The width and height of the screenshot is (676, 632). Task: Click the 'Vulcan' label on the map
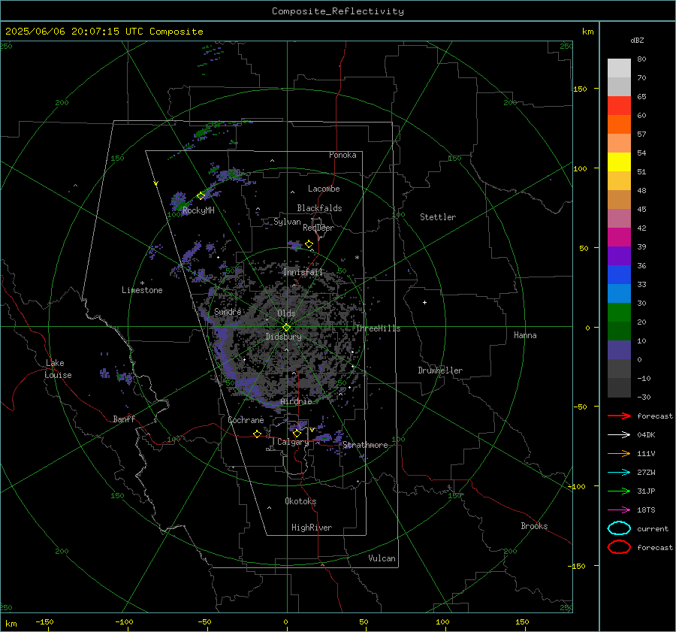coord(382,558)
